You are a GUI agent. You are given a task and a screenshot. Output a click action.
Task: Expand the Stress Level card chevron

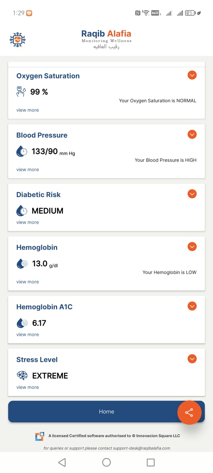click(x=192, y=359)
